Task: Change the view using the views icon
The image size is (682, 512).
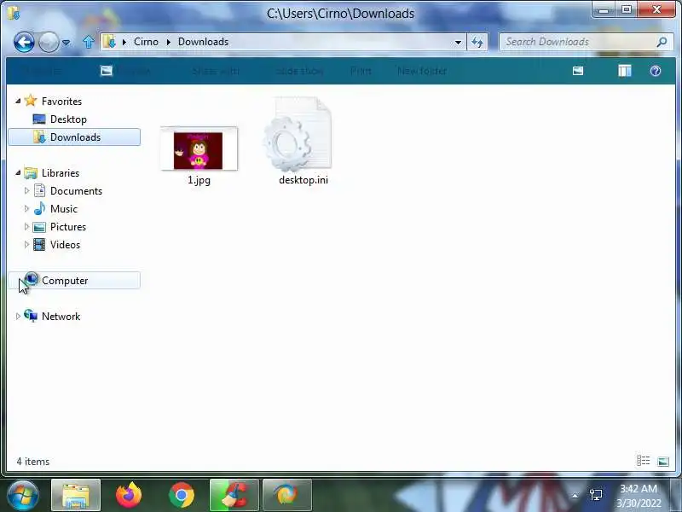Action: click(578, 71)
